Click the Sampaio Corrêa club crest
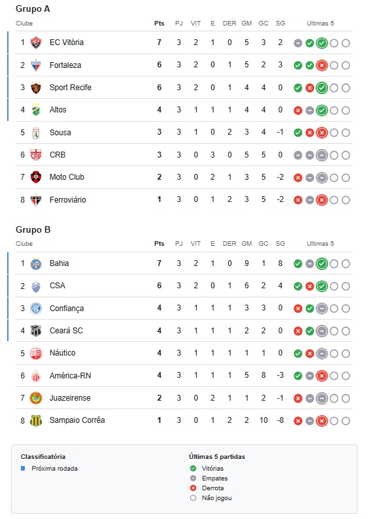Viewport: 368px width, 519px height. point(36,420)
